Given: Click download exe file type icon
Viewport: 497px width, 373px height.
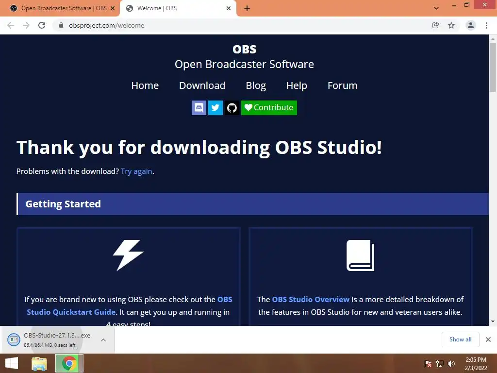Looking at the screenshot, I should [14, 339].
